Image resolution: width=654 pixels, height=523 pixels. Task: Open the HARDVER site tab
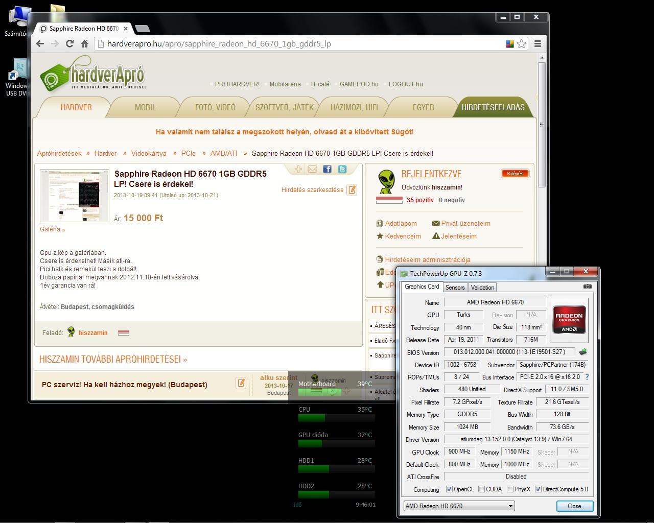click(76, 107)
